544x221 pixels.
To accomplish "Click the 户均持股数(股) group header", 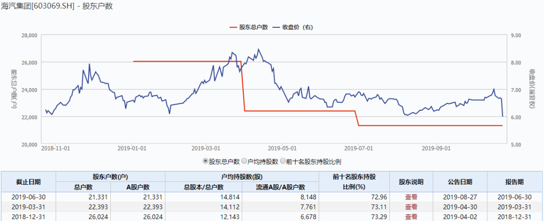I will click(x=242, y=177).
